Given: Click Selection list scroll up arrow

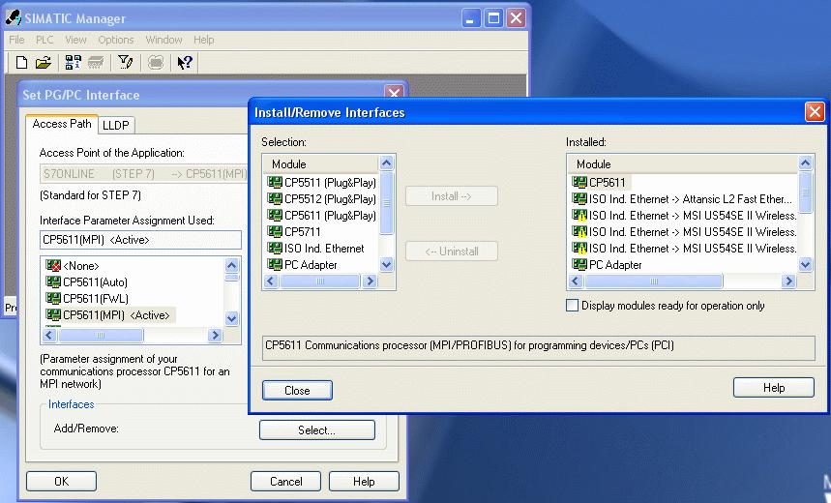Looking at the screenshot, I should tap(386, 163).
